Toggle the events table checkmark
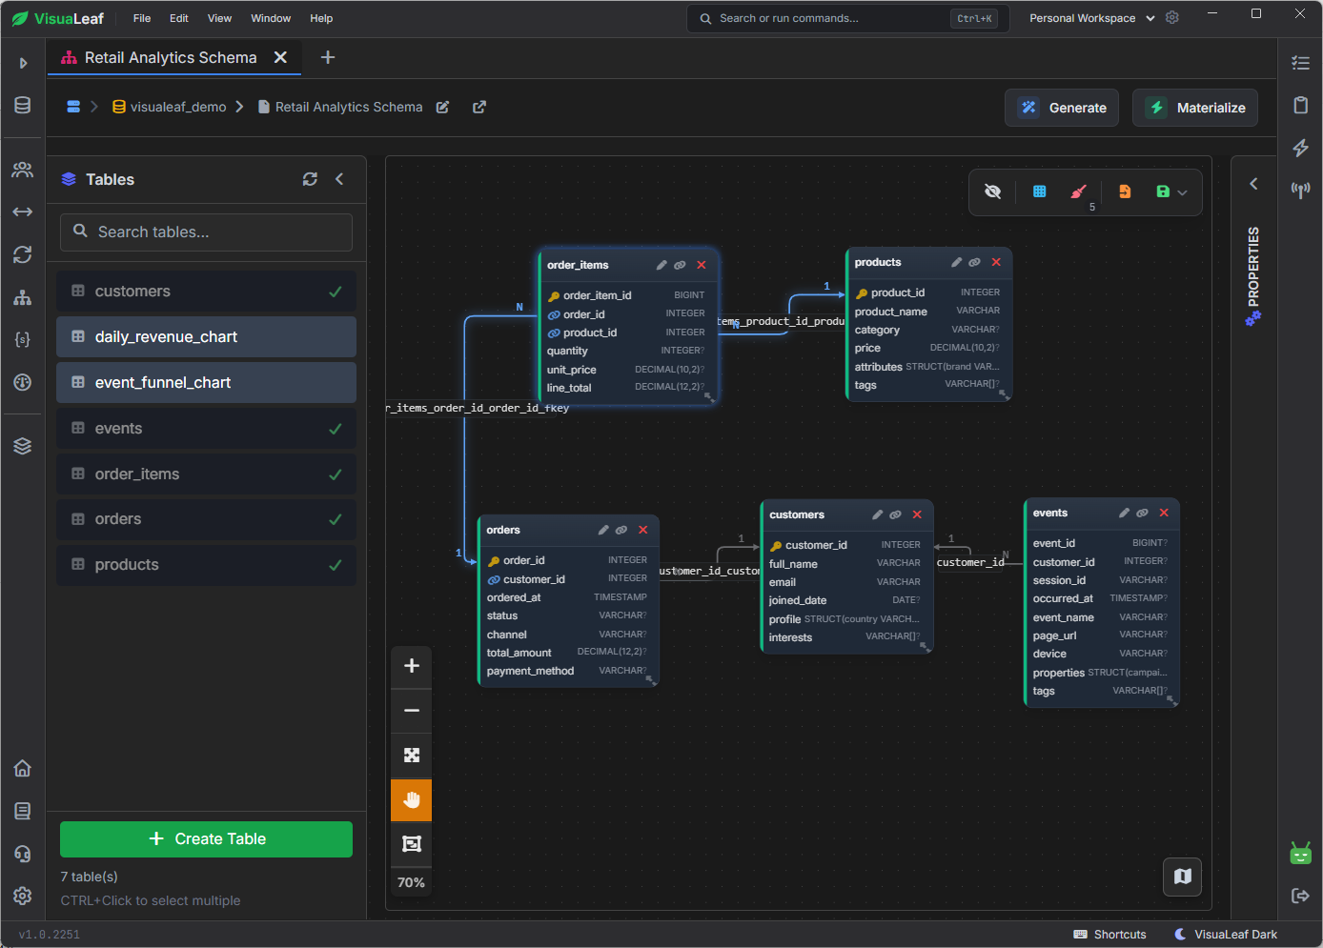The height and width of the screenshot is (948, 1323). pyautogui.click(x=336, y=429)
